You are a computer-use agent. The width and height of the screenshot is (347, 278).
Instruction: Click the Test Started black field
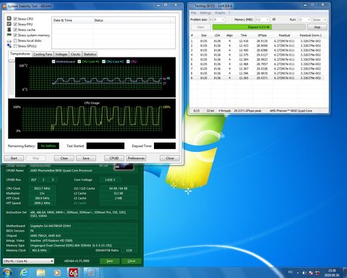pos(106,146)
